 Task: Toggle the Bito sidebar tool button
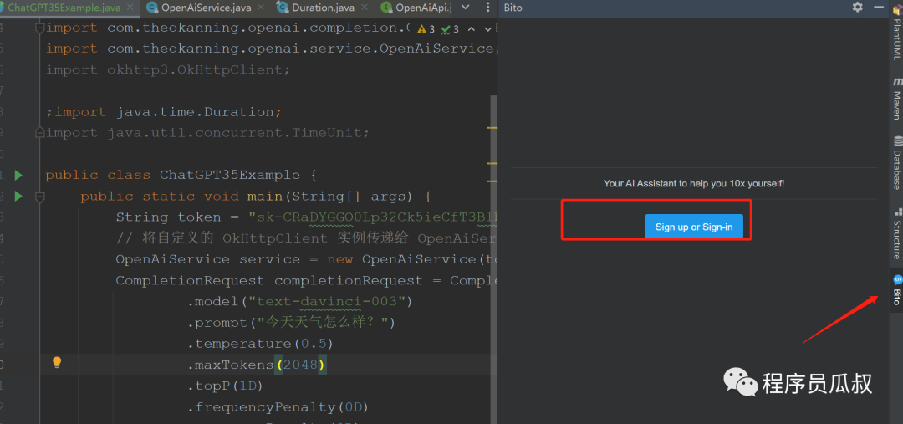pos(896,290)
